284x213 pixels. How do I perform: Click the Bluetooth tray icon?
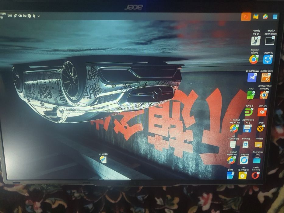(34, 16)
